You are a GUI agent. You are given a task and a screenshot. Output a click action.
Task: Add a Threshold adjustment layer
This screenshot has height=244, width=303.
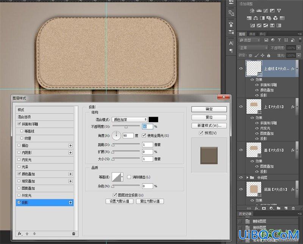pyautogui.click(x=266, y=25)
